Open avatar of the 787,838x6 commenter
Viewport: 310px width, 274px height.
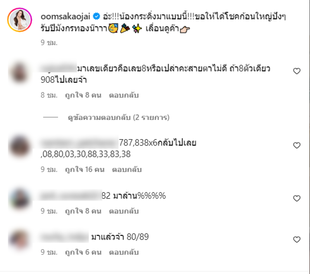coord(19,147)
